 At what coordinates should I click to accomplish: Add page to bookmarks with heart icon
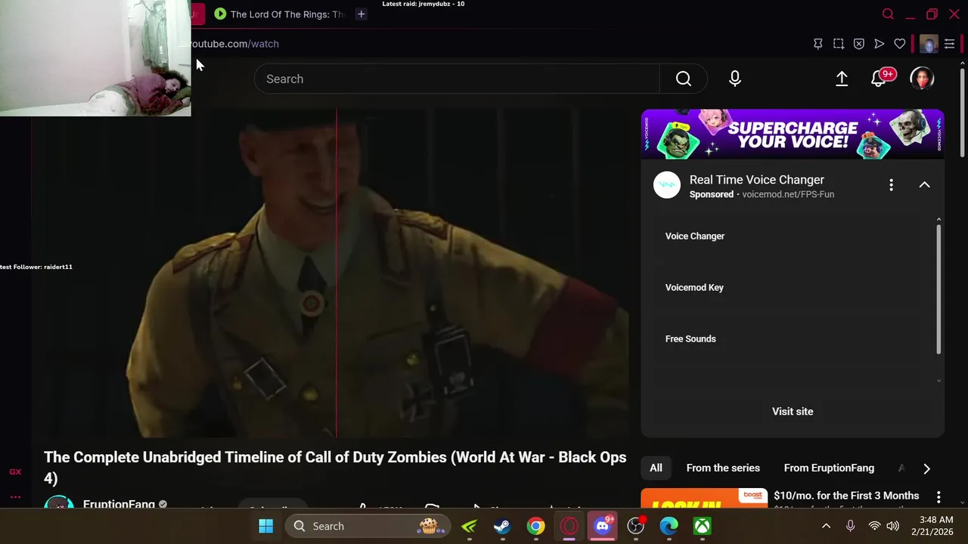coord(900,44)
